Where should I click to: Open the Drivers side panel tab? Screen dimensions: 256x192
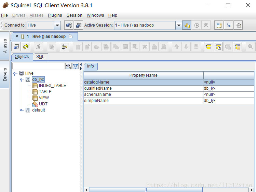(5, 74)
